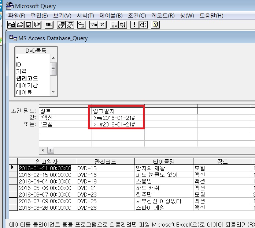Screen dimensions: 255x228
Task: Click the 타이틀명 column header
Action: point(163,161)
